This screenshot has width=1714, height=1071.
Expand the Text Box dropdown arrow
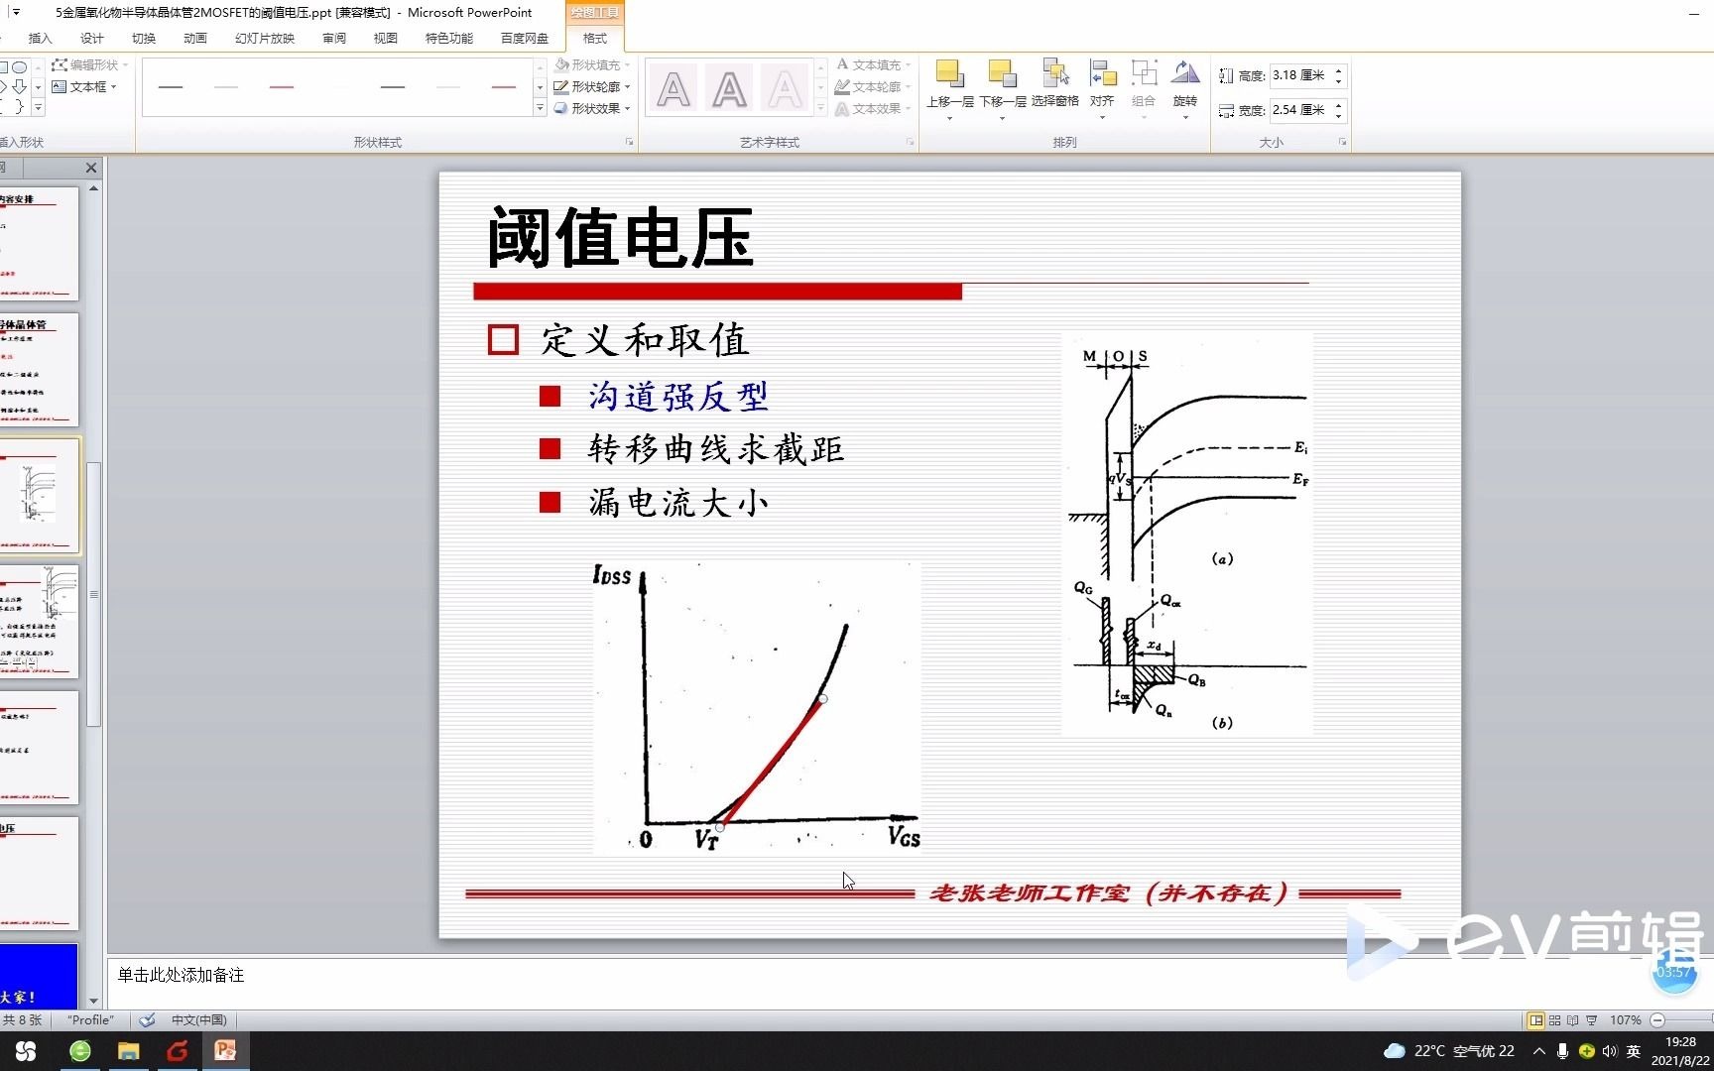tap(114, 87)
